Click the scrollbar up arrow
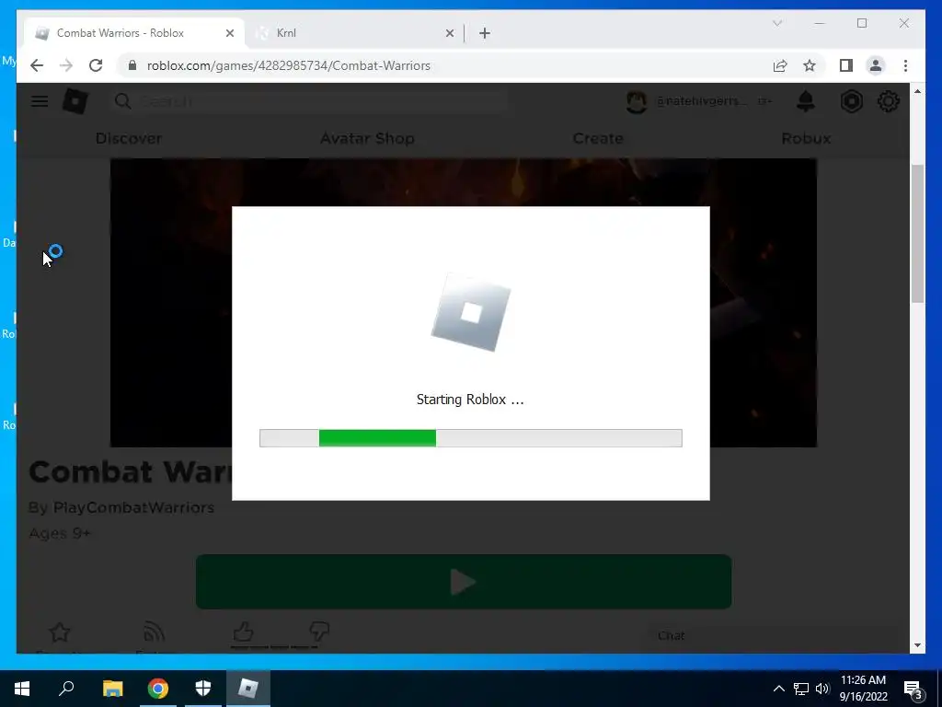This screenshot has width=942, height=707. tap(917, 91)
